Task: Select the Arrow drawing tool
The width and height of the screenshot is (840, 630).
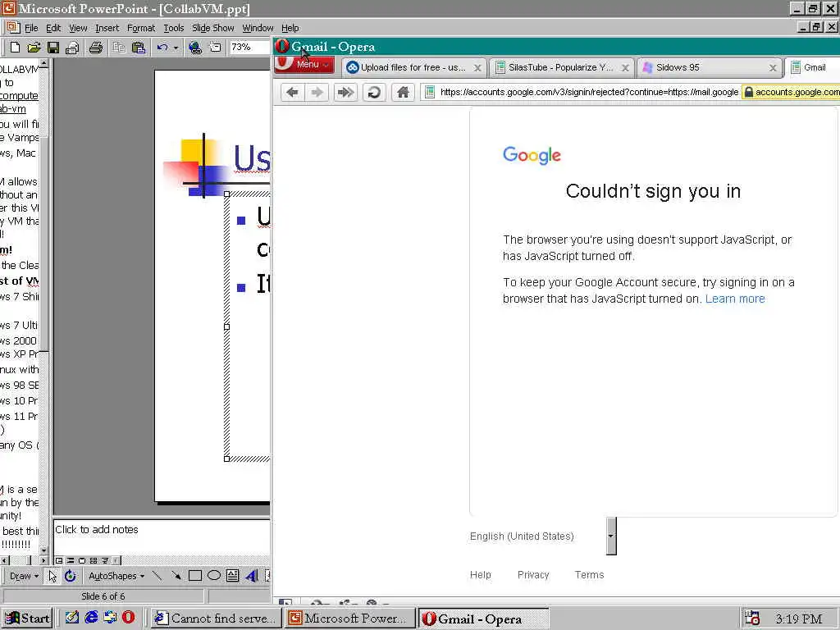Action: [176, 576]
